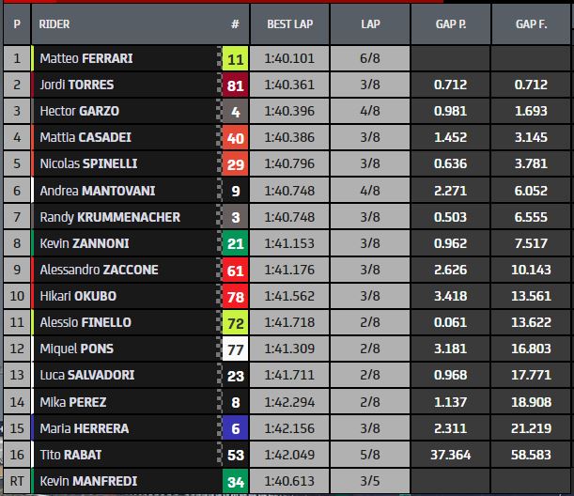Screen dimensions: 574x496
Task: Click the red number 78 badge
Action: [235, 297]
